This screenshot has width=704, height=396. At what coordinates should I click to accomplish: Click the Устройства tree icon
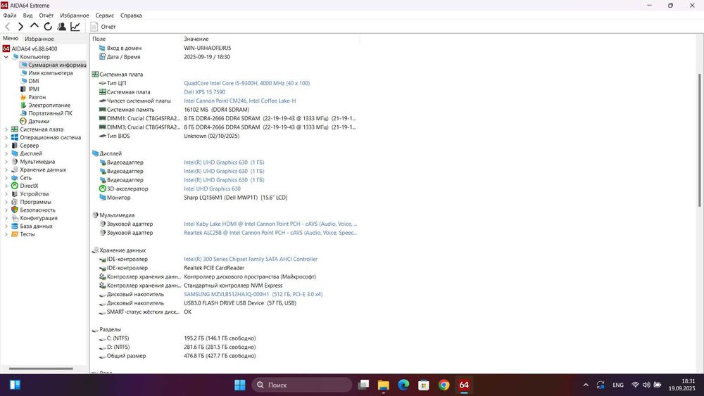(15, 193)
